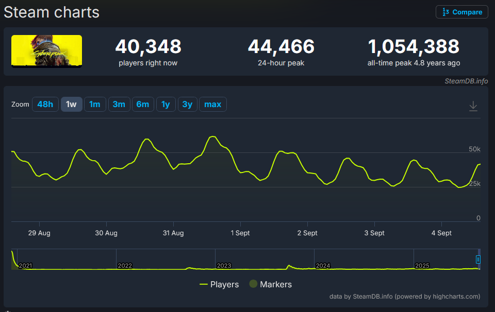This screenshot has width=495, height=312.
Task: Click the 1 Sept axis label
Action: (x=240, y=233)
